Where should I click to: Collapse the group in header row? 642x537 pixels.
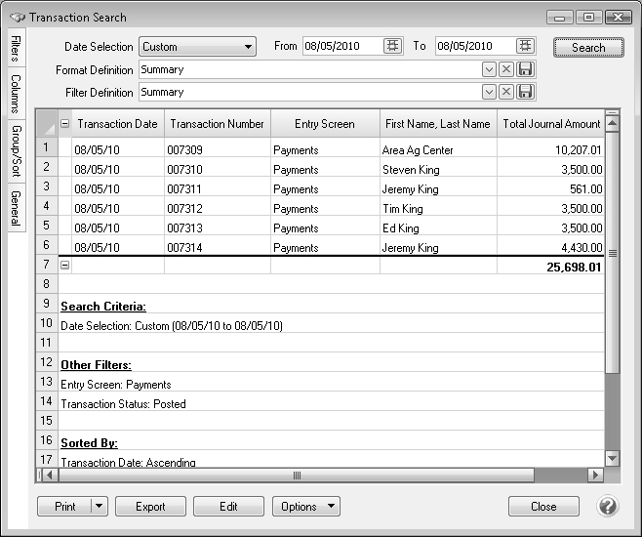[x=65, y=124]
